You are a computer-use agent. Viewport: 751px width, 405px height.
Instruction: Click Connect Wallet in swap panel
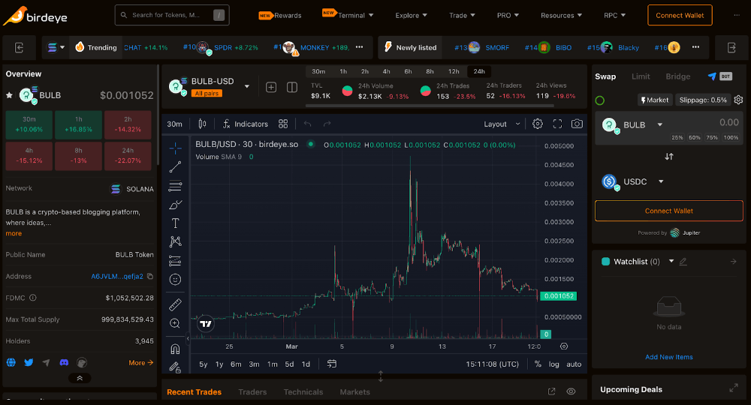coord(668,211)
